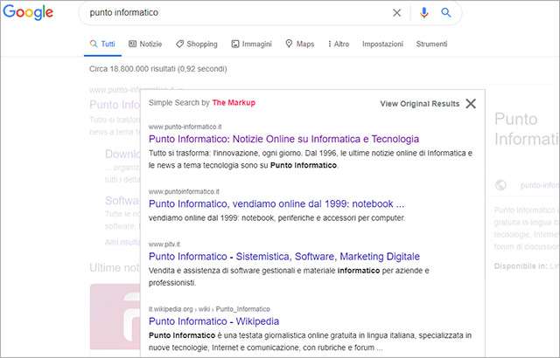Select the Tutti tab

coord(102,44)
